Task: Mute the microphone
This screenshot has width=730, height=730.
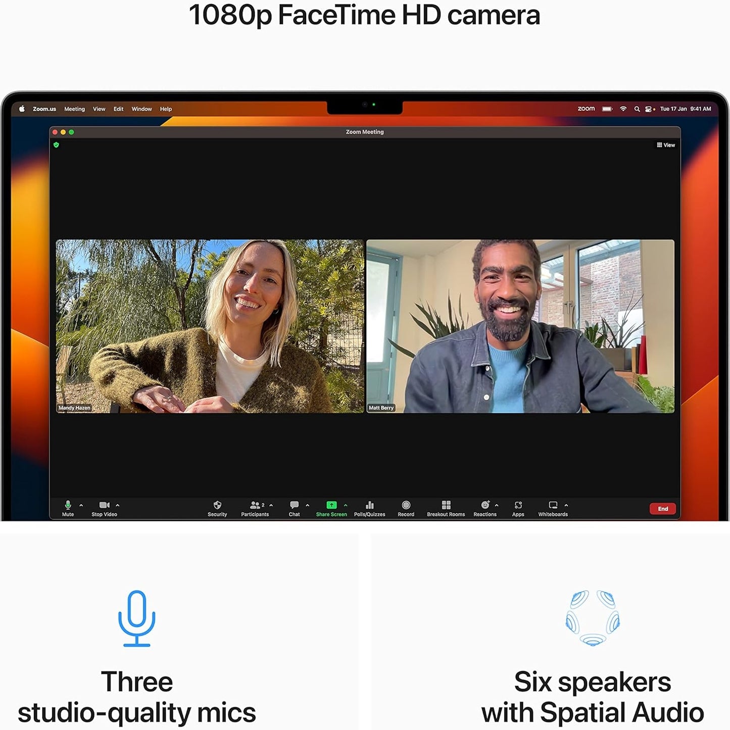Action: point(68,505)
